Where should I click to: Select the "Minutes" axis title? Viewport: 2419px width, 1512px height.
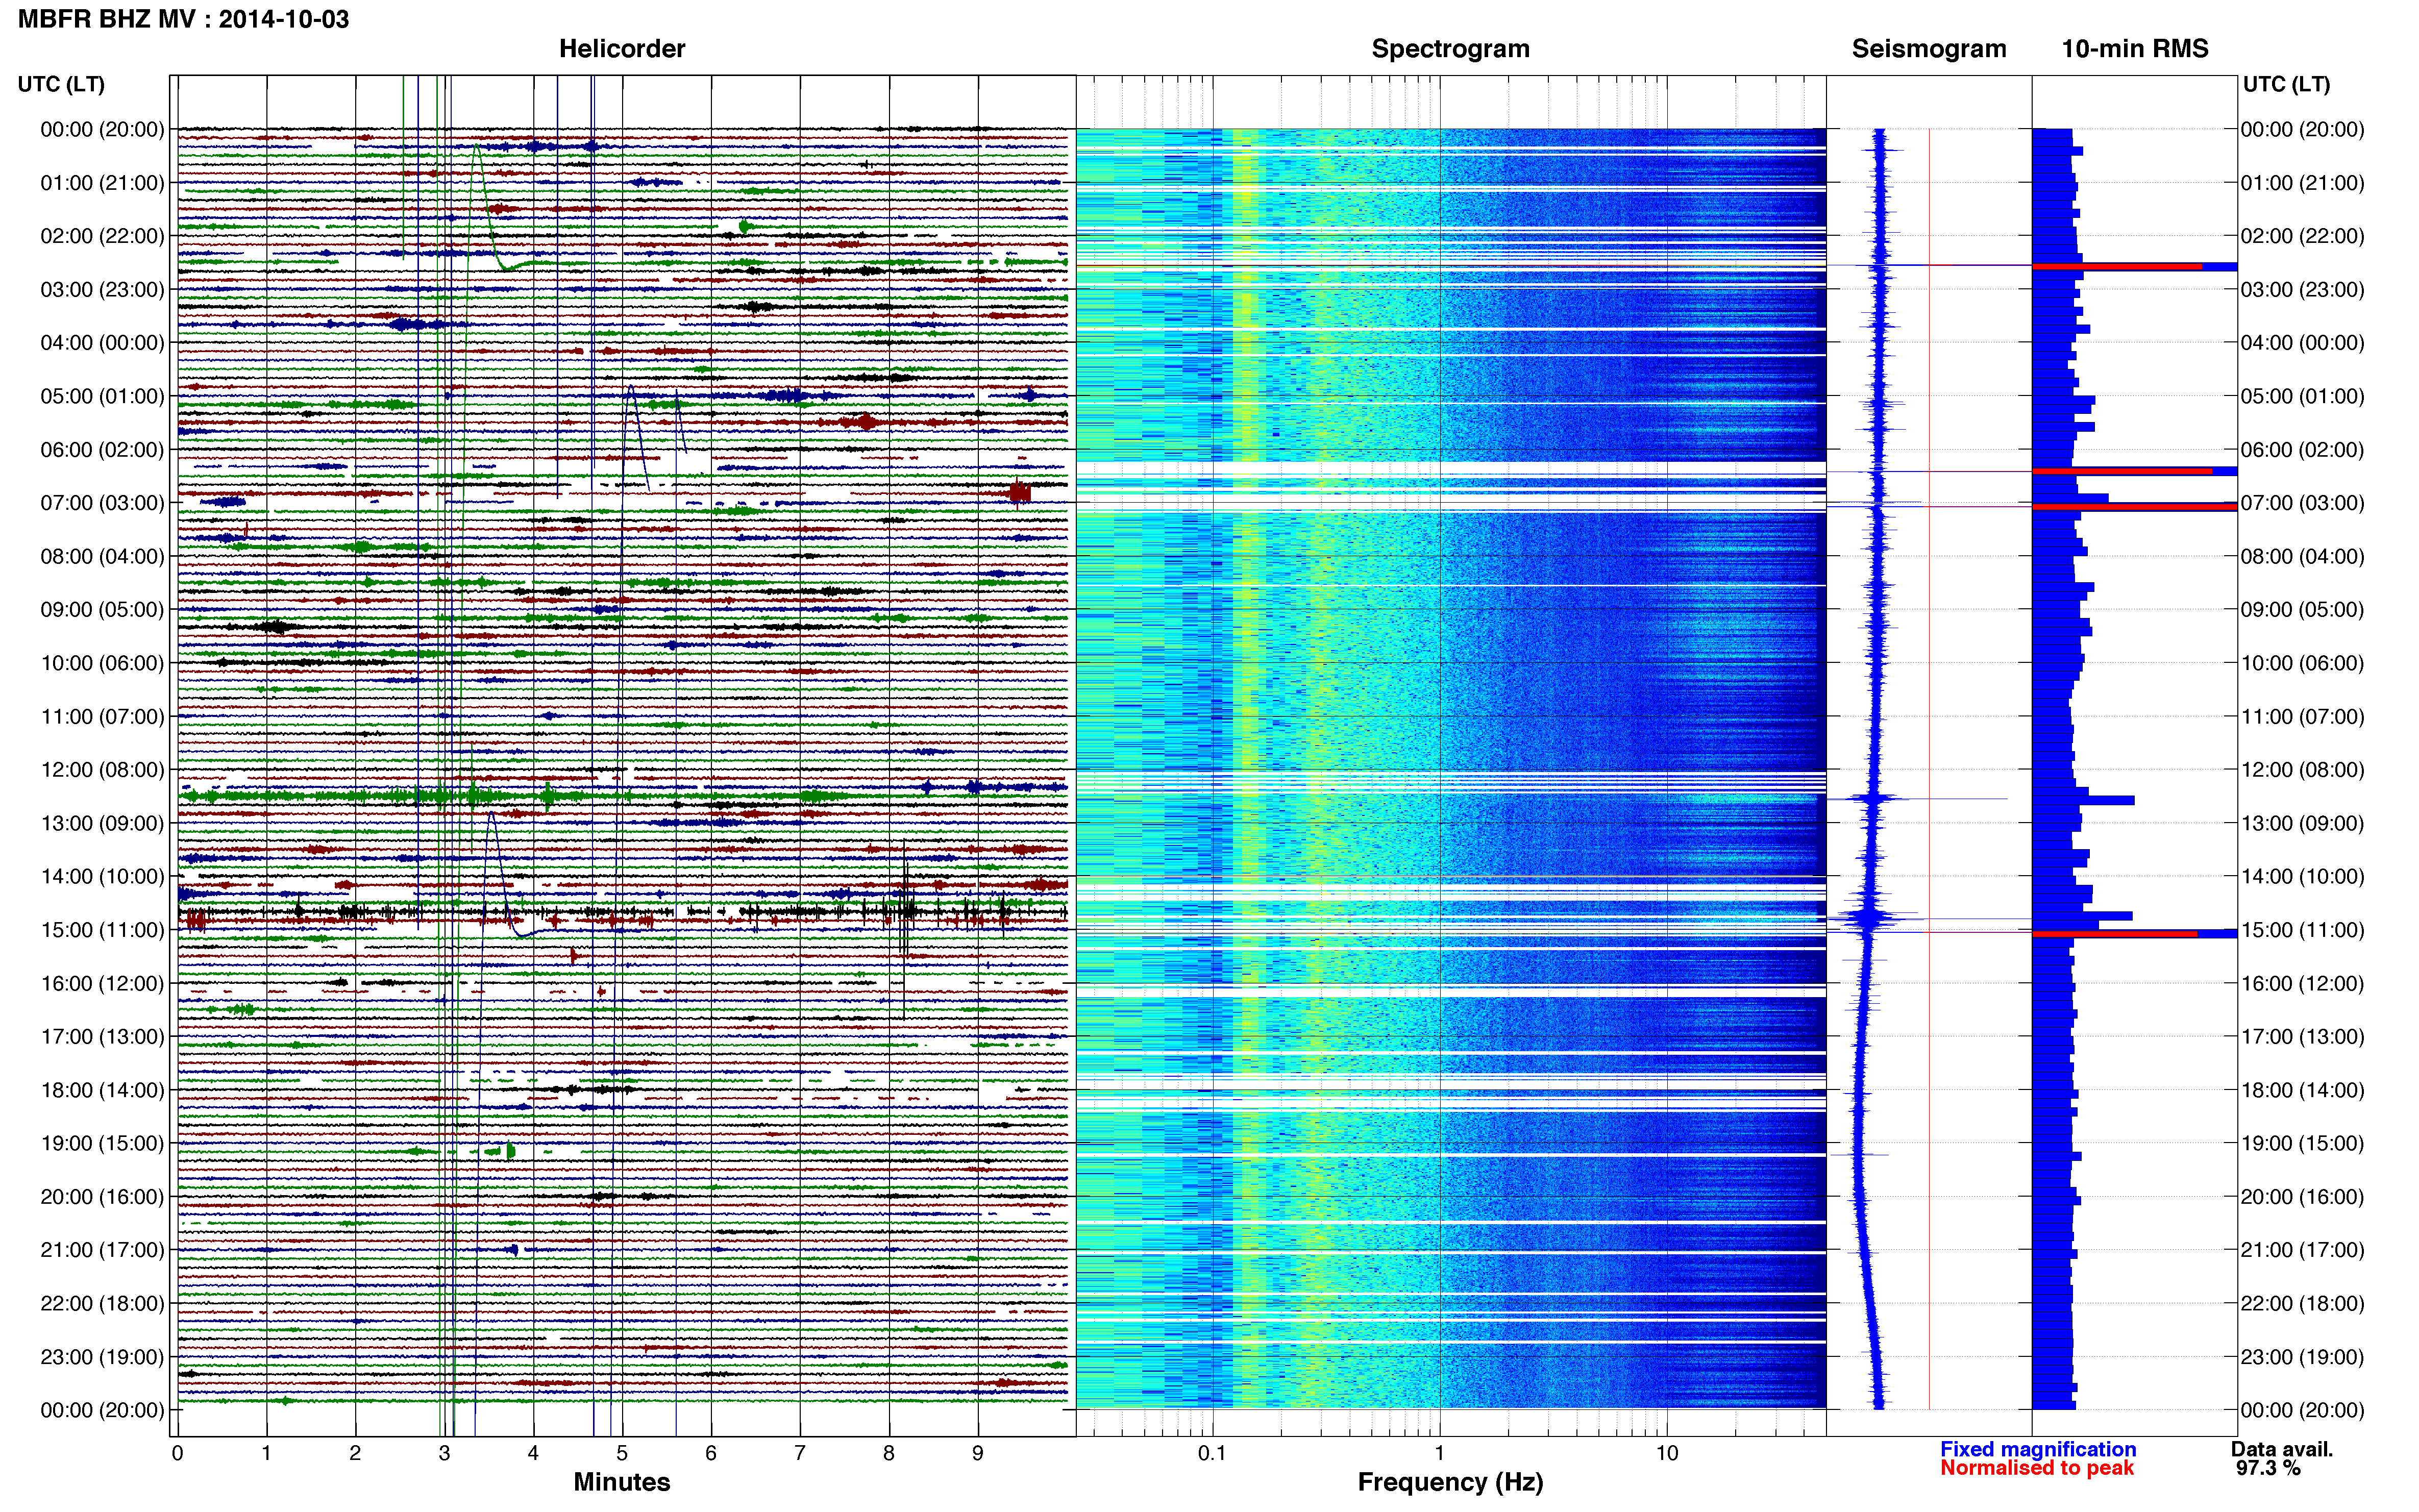622,1482
